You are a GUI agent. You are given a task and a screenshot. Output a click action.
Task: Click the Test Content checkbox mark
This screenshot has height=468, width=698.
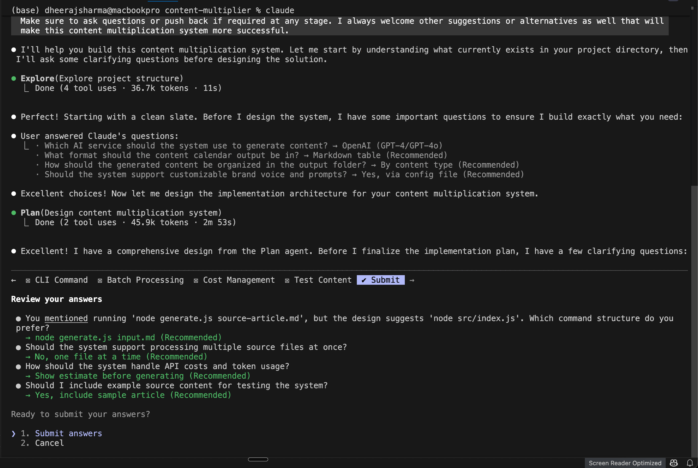tap(287, 280)
